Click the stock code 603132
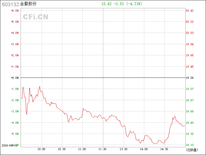The height and width of the screenshot is (155, 206). pyautogui.click(x=10, y=4)
